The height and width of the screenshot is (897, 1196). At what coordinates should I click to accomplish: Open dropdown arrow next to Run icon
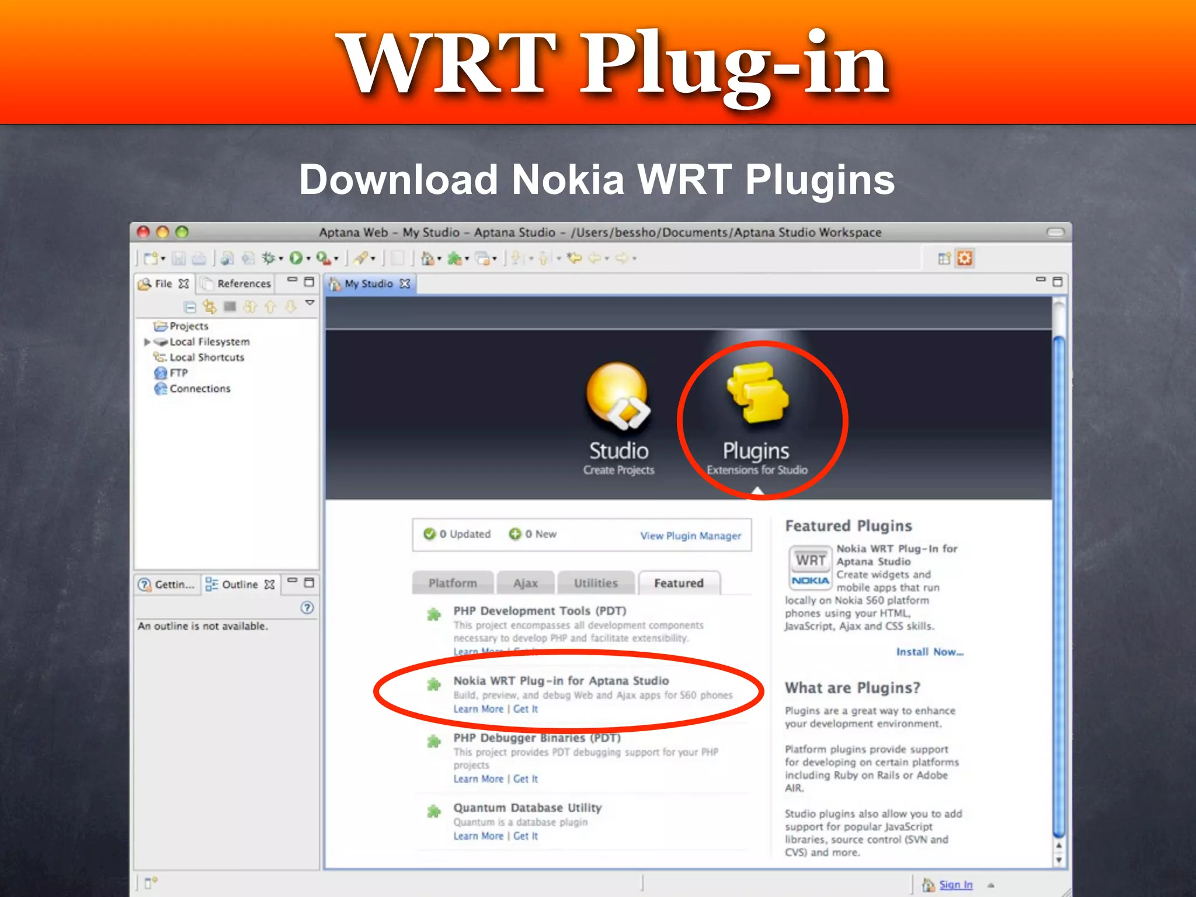pos(308,259)
